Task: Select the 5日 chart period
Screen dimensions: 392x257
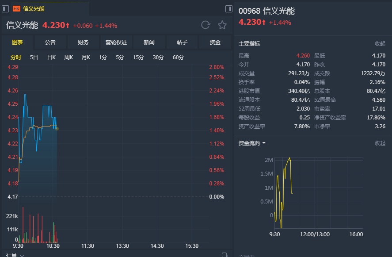Action: click(34, 58)
